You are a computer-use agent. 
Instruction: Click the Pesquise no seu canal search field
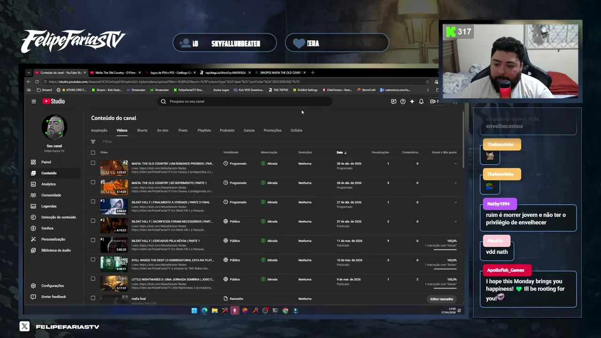244,101
